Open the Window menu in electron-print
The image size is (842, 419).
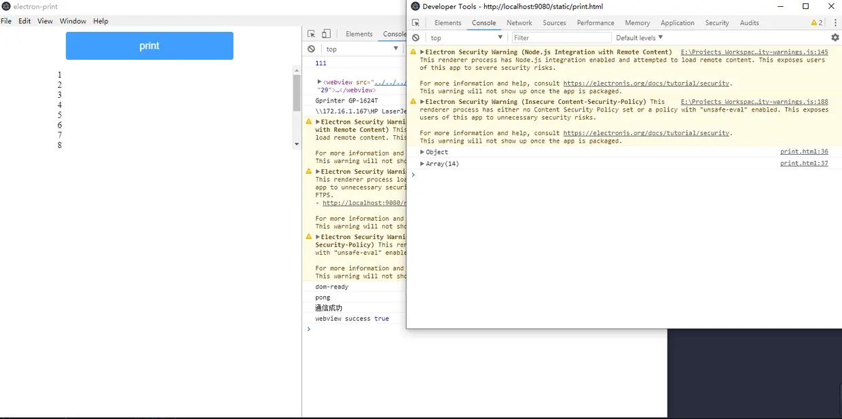tap(73, 21)
